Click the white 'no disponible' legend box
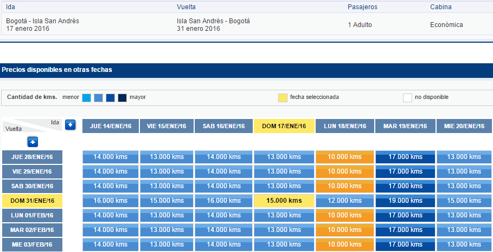The height and width of the screenshot is (252, 493). 407,98
